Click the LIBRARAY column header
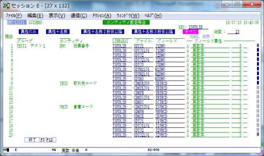Screen dimensions: 264x156 pos(120,41)
